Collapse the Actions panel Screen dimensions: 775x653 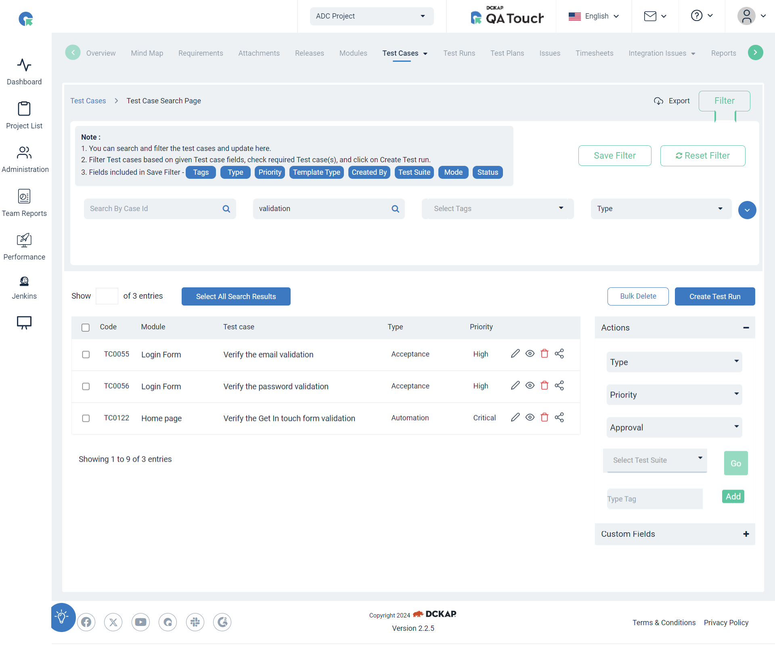(x=746, y=328)
